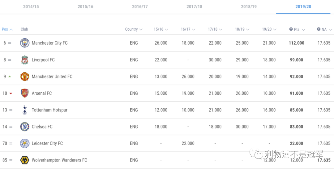
Task: Switch to the 2014/15 season tab
Action: 31,6
